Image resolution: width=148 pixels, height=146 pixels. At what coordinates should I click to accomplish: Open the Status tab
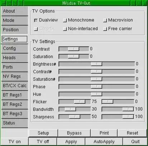(x=15, y=123)
